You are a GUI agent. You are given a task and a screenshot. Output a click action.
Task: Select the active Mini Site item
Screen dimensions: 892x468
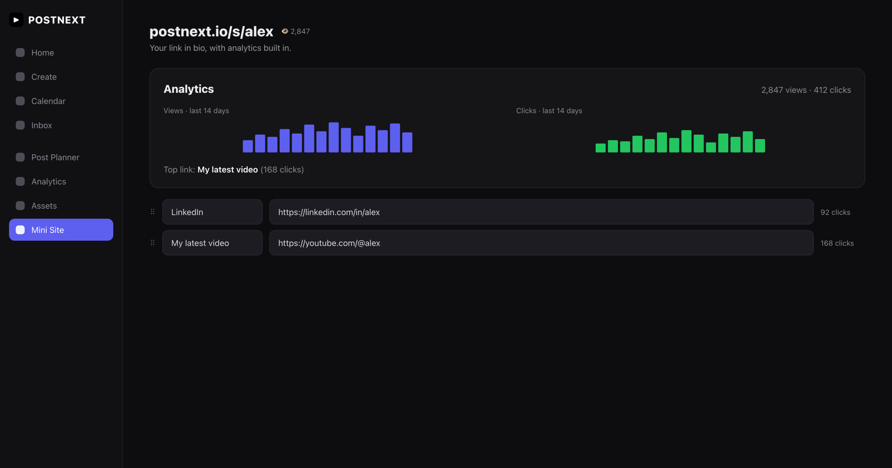(61, 230)
